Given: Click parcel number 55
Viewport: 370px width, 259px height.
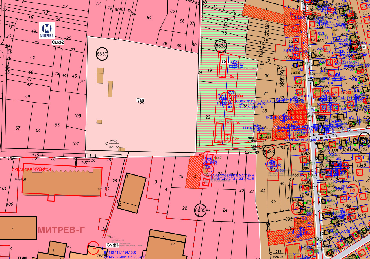Looking at the screenshot, I should 57,125.
